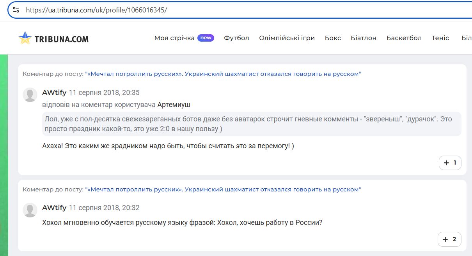Open the Олімпійські ігри section
Viewport: 472px width, 256px height.
(287, 38)
